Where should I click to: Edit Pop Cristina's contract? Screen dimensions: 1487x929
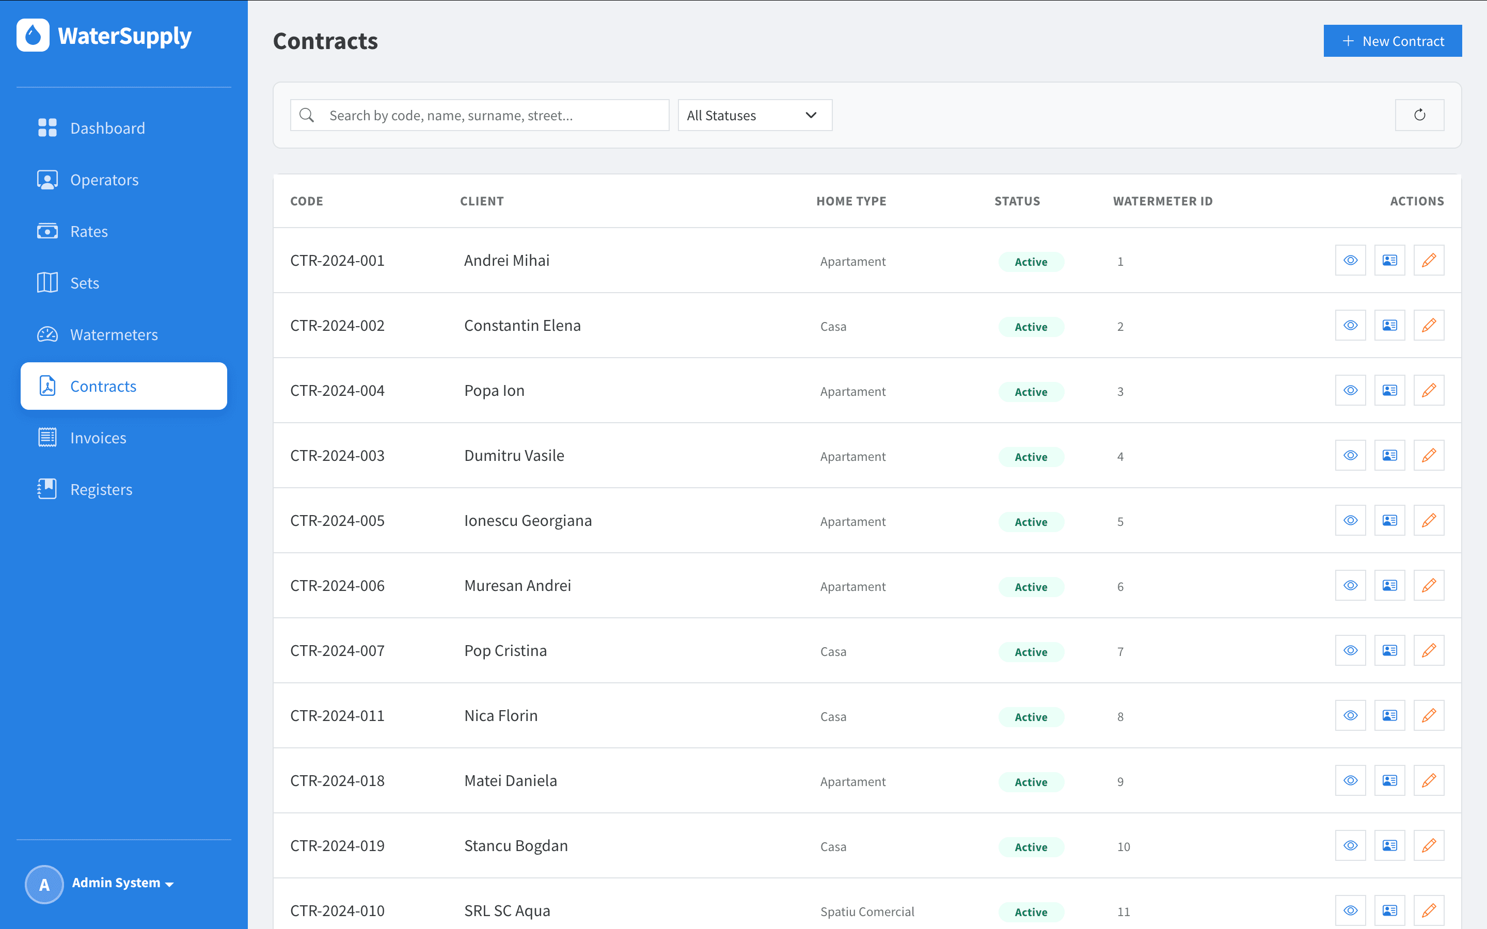1429,651
